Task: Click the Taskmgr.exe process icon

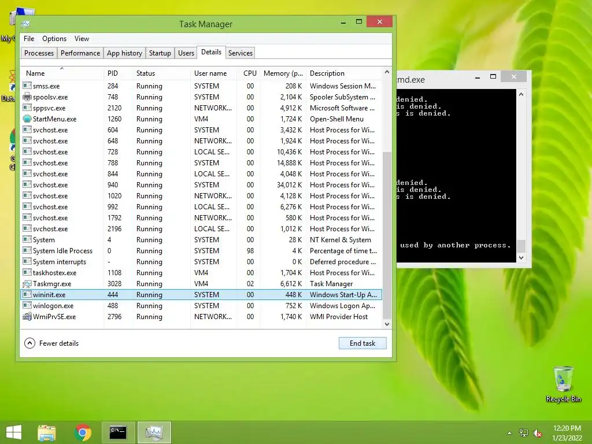Action: pyautogui.click(x=27, y=283)
